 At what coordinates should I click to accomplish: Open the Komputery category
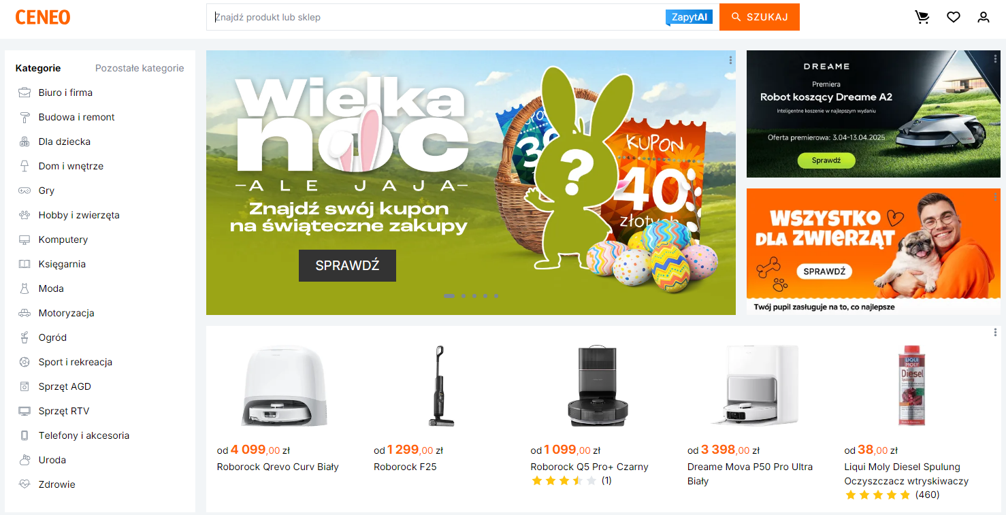[x=63, y=239]
